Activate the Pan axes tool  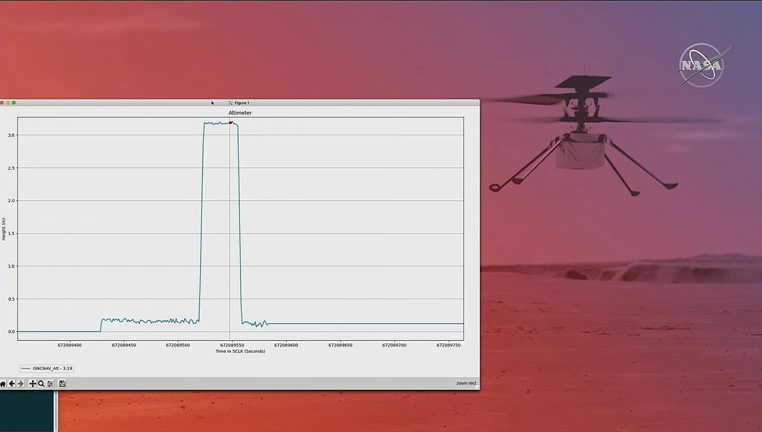33,384
